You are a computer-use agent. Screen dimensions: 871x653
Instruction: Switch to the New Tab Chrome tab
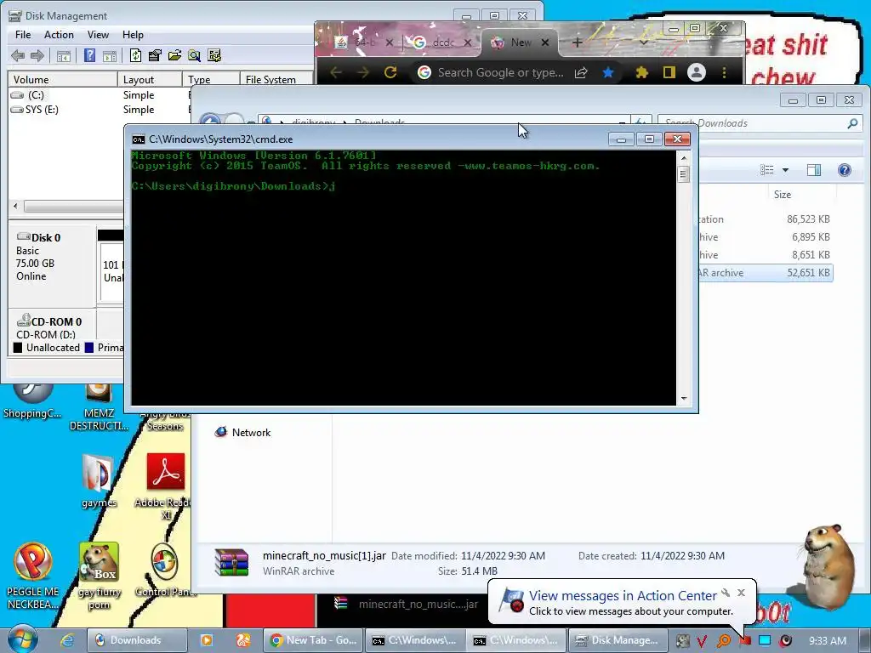click(521, 43)
